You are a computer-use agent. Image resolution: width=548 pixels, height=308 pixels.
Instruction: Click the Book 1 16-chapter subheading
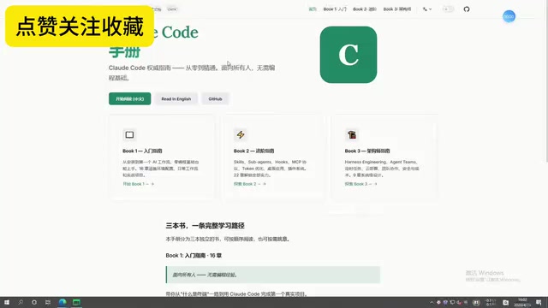(x=194, y=255)
